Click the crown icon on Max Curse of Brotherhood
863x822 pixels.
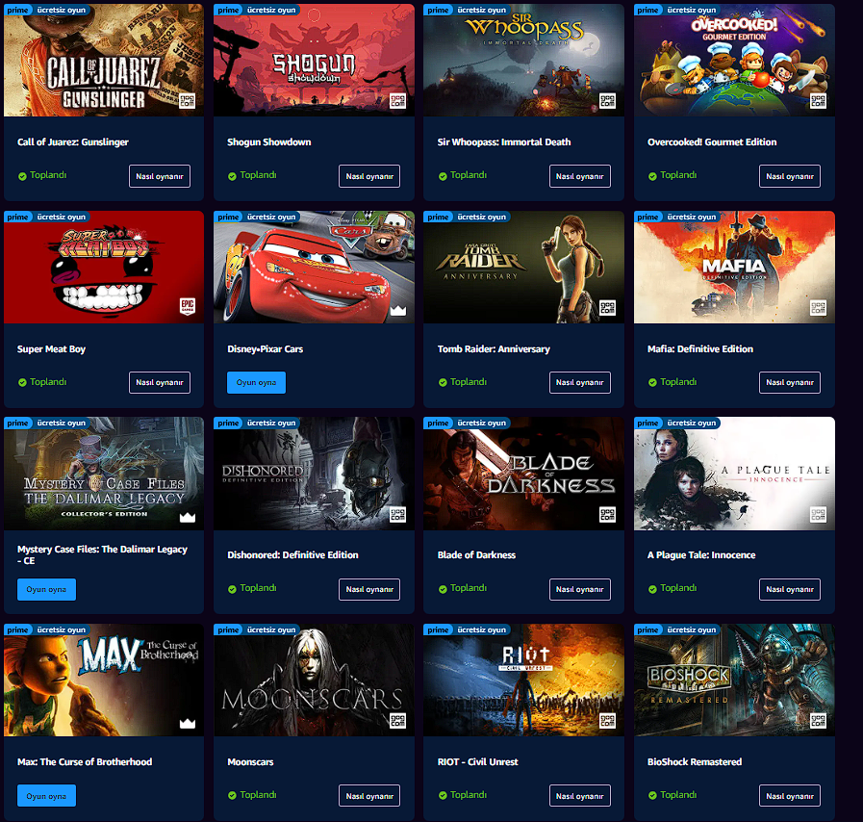click(x=188, y=724)
